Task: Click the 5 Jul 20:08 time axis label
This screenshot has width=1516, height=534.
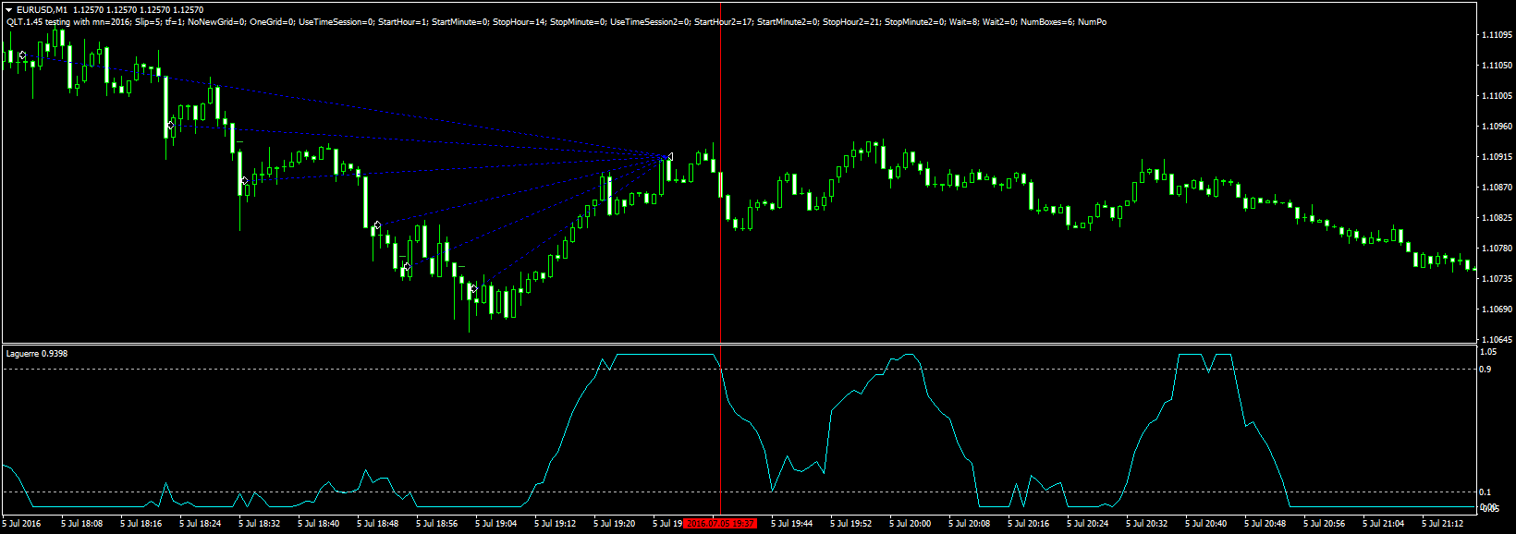Action: tap(969, 524)
